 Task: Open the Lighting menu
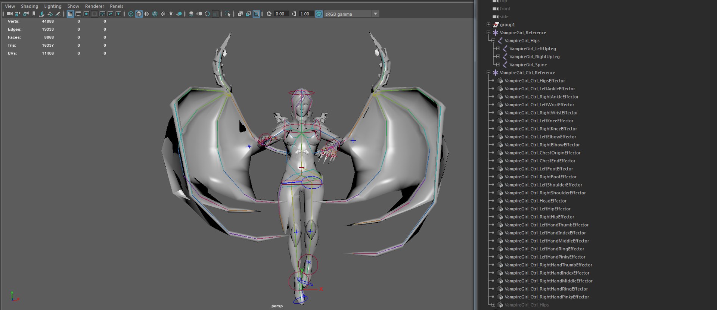pos(53,6)
